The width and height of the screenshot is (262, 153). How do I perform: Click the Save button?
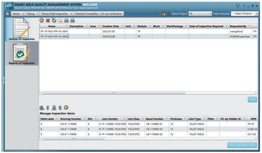(252, 100)
